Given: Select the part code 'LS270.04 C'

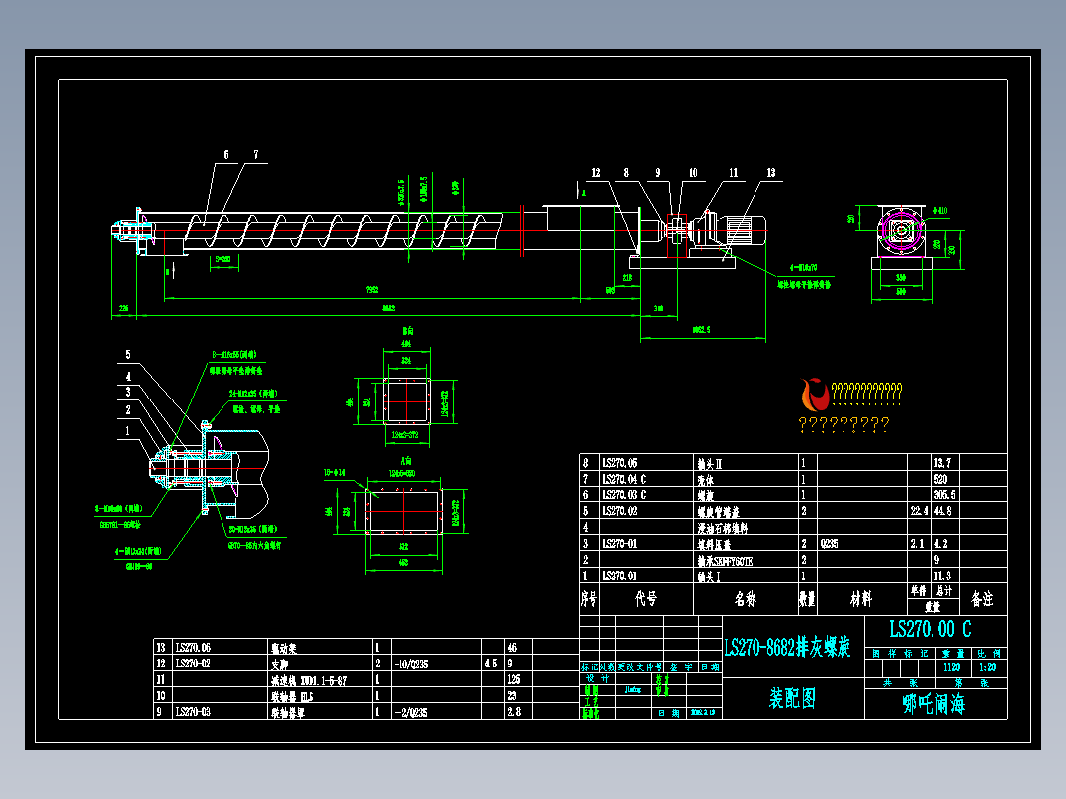Looking at the screenshot, I should 624,479.
